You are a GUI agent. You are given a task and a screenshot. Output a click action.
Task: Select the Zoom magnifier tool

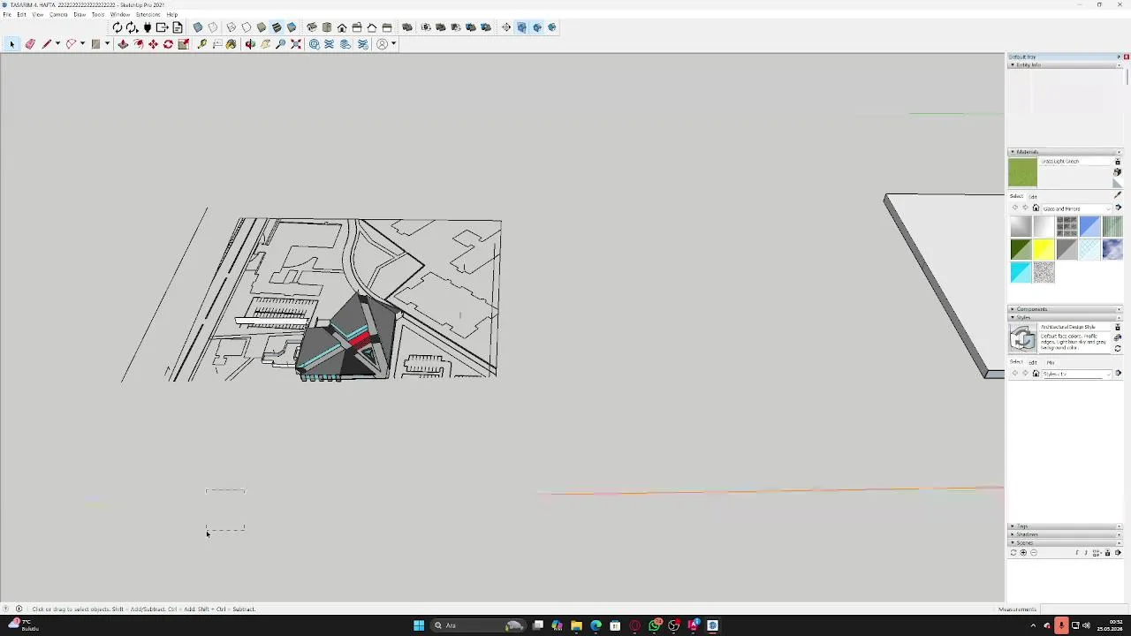(281, 44)
